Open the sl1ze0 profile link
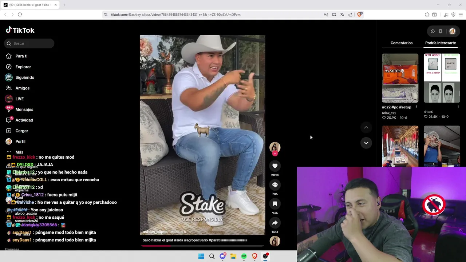The image size is (466, 262). click(x=429, y=112)
